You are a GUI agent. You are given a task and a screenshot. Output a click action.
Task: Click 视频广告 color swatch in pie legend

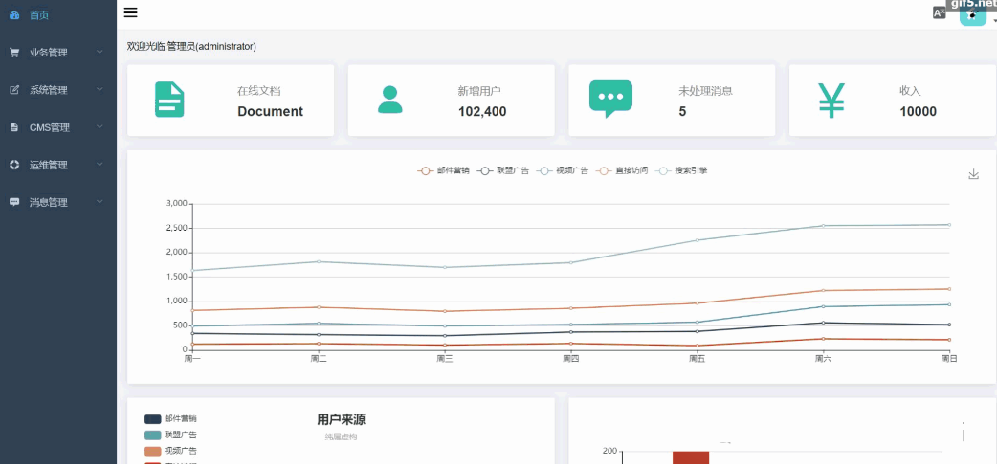click(152, 451)
